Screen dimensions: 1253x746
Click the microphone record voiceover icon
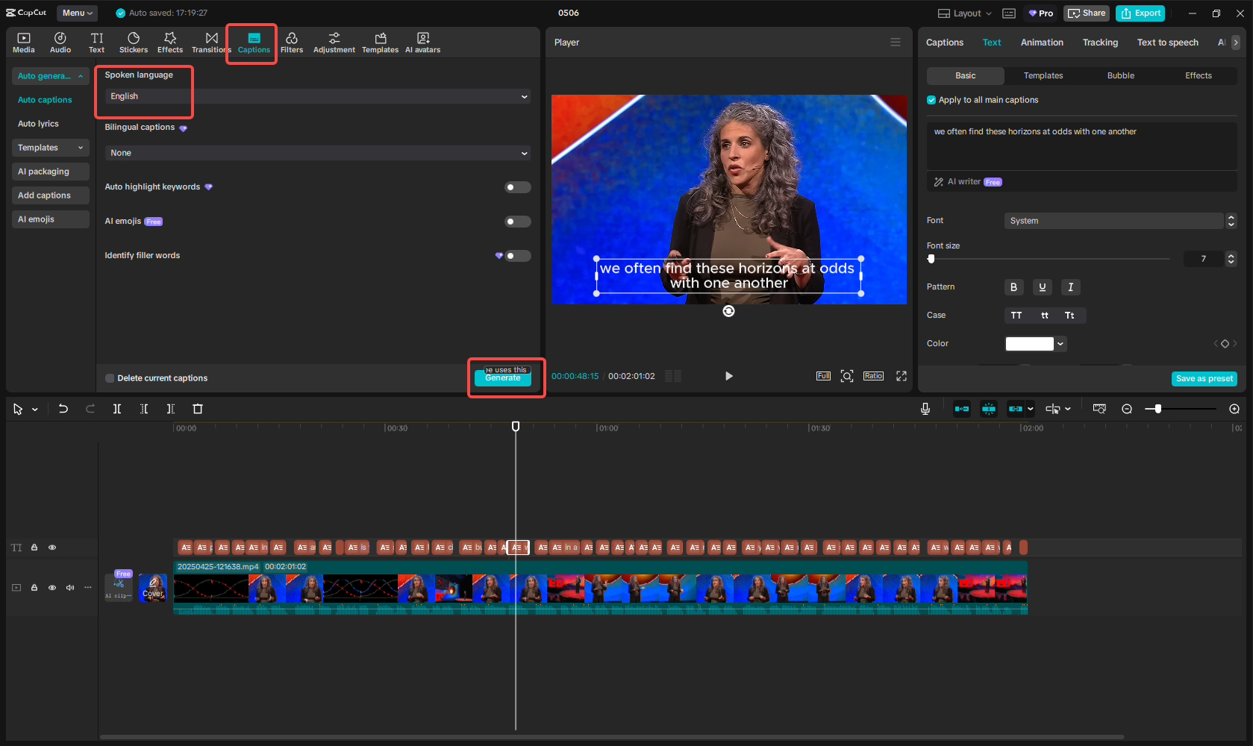[925, 409]
